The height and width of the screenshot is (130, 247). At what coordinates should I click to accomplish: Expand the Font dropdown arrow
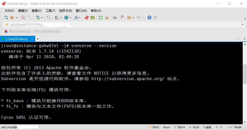click(80, 18)
